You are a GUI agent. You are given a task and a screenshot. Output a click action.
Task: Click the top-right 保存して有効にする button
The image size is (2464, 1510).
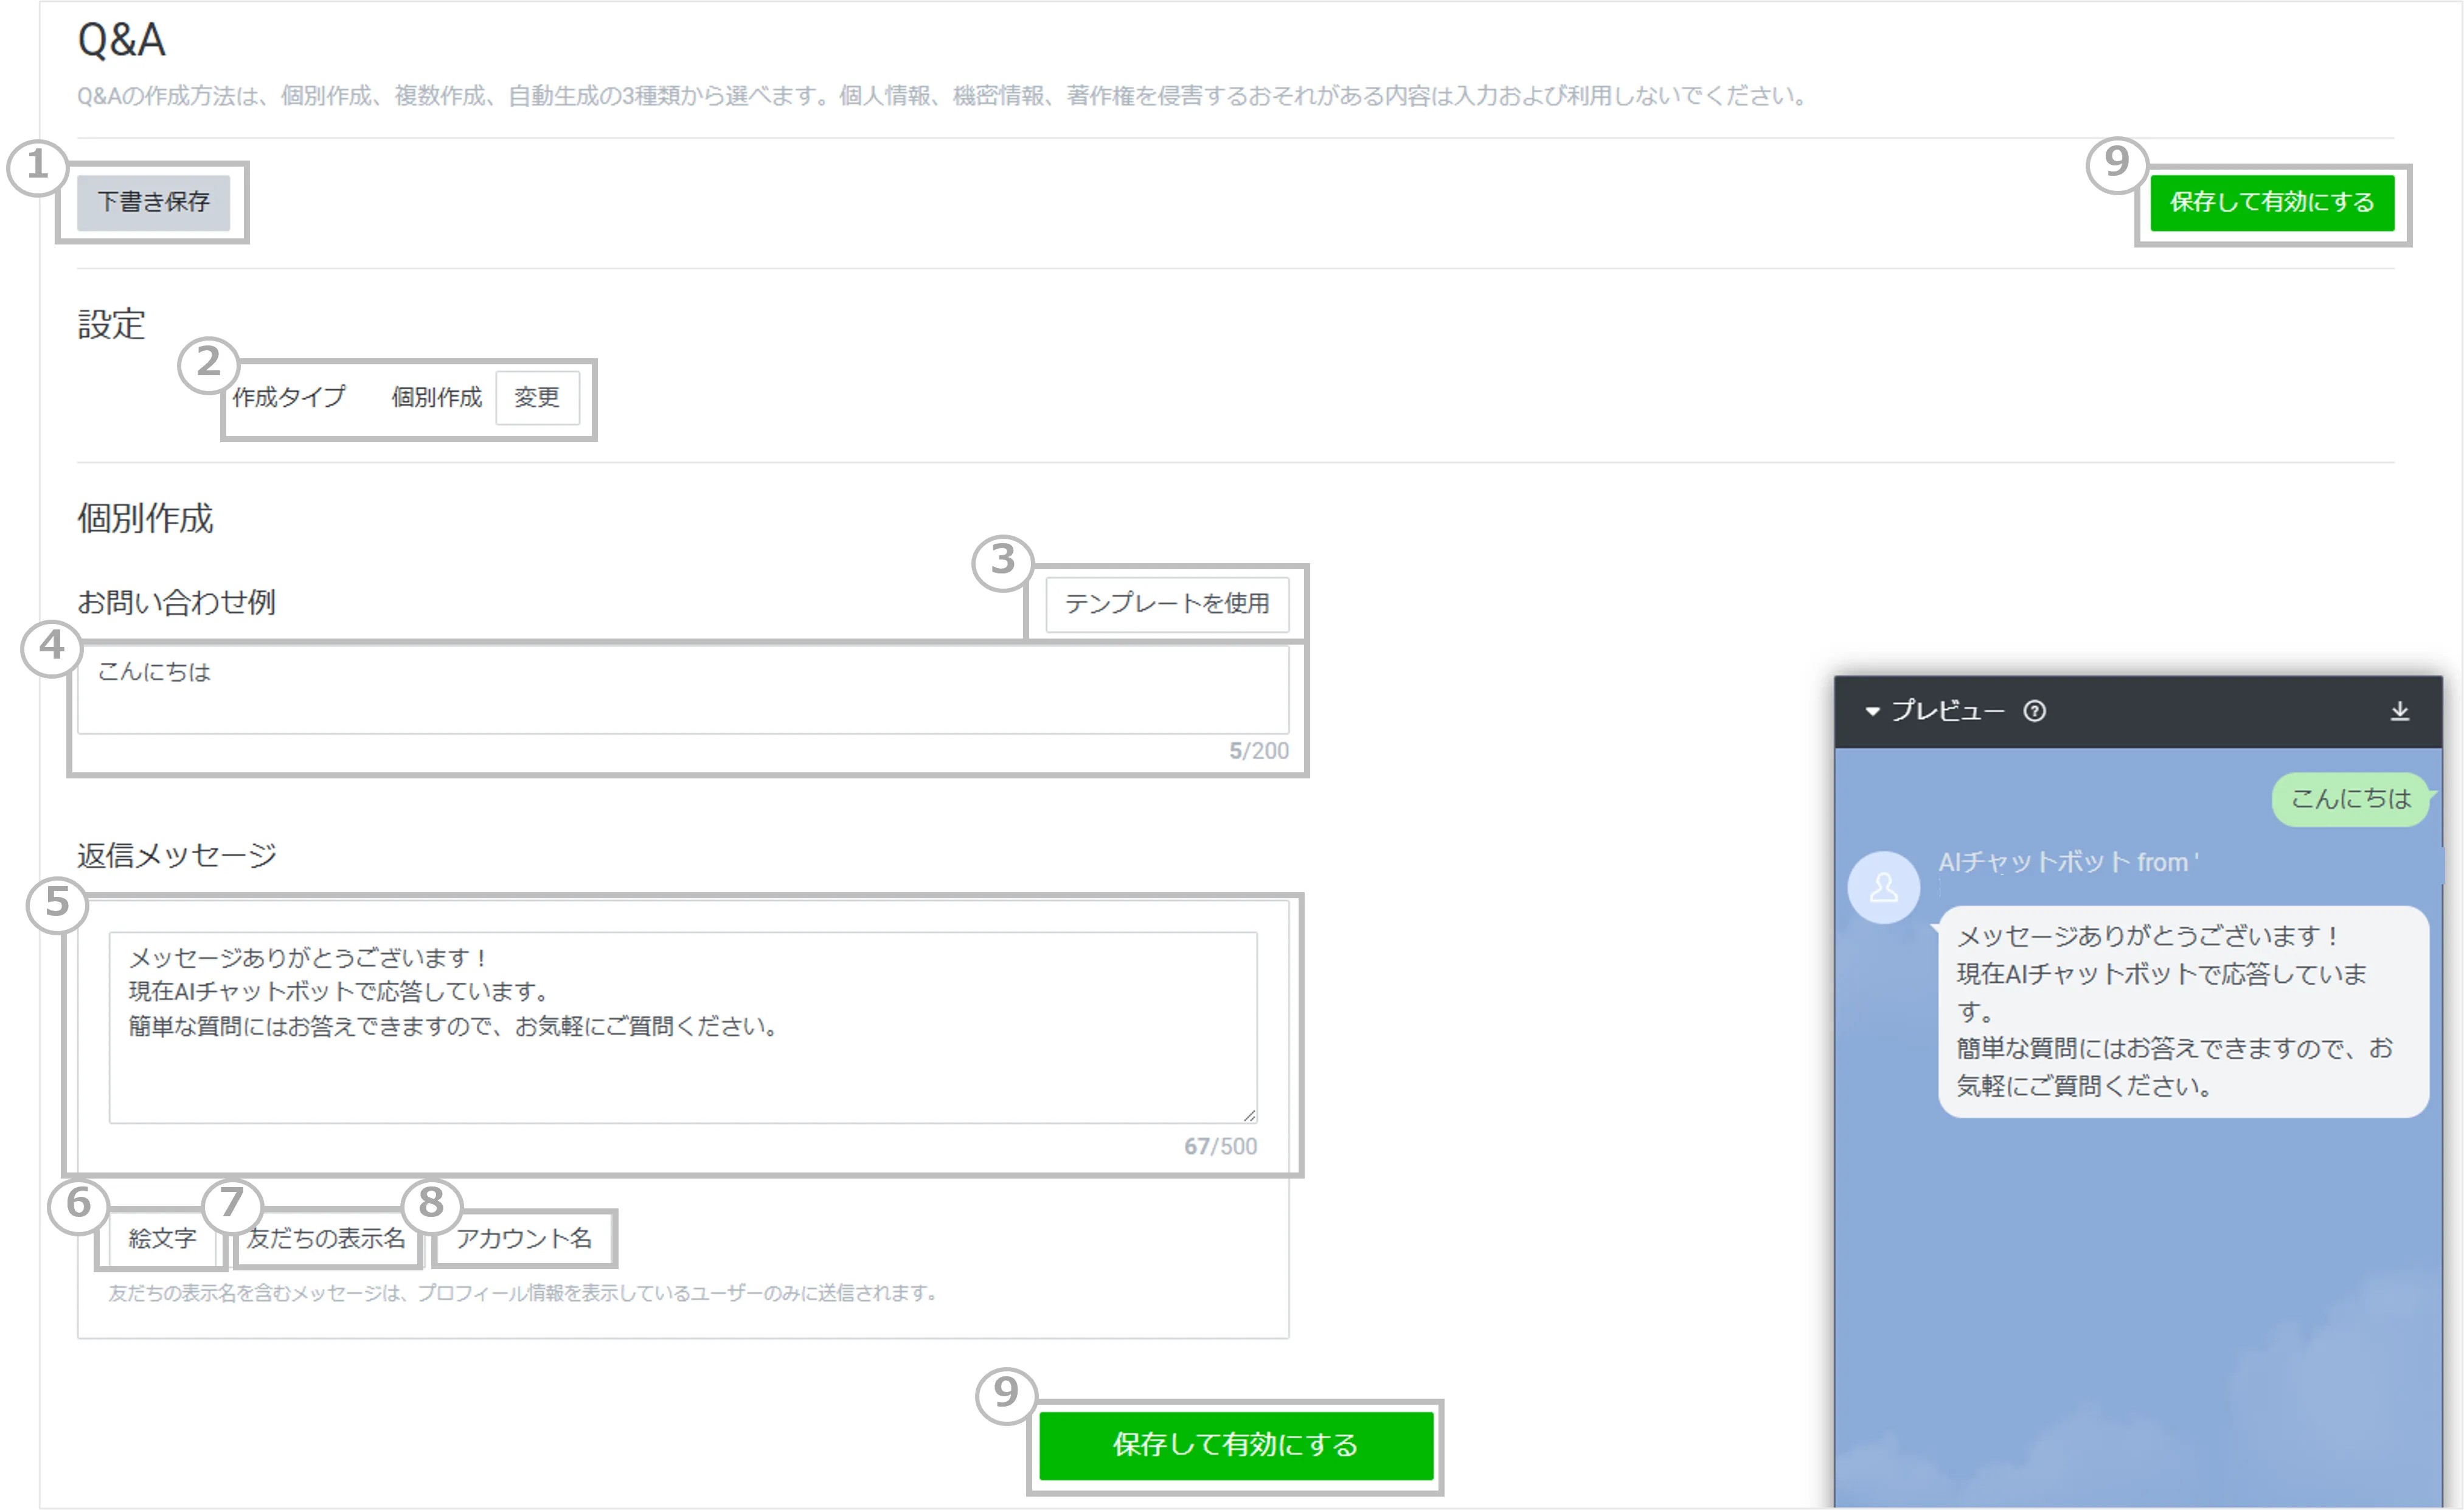(2271, 203)
